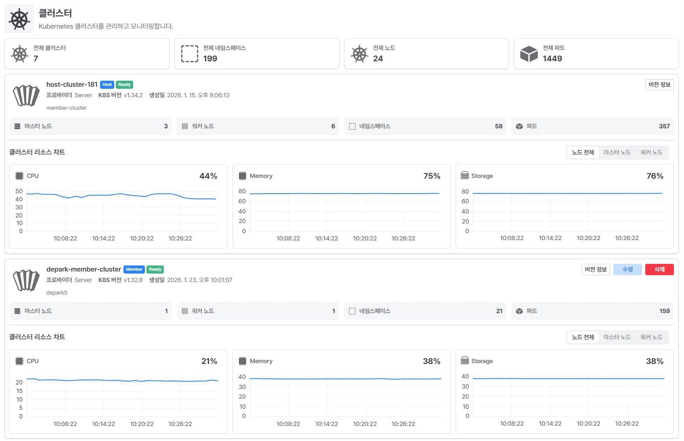Click the K8S version v1.34.2 text

coord(133,95)
